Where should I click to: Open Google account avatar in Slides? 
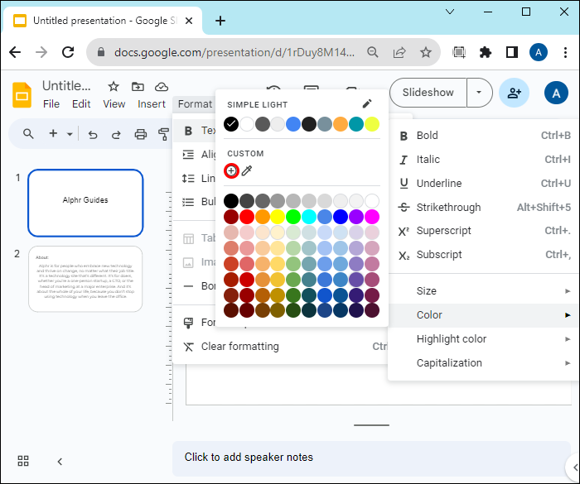point(556,93)
